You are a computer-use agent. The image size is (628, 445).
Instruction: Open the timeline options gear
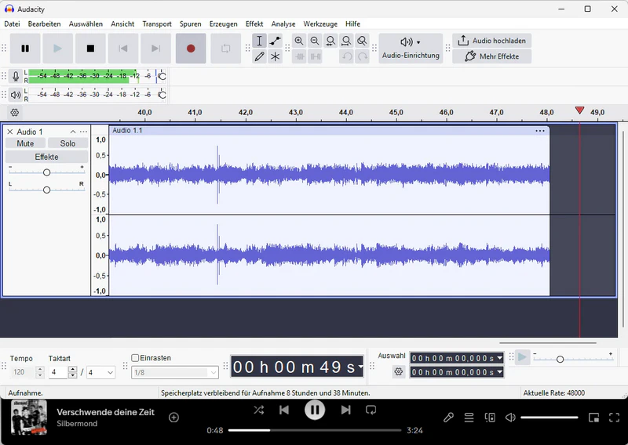pyautogui.click(x=15, y=112)
